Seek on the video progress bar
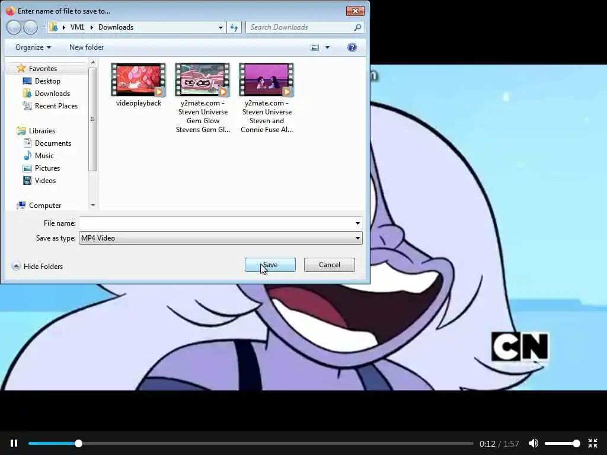This screenshot has width=607, height=455. [x=251, y=443]
